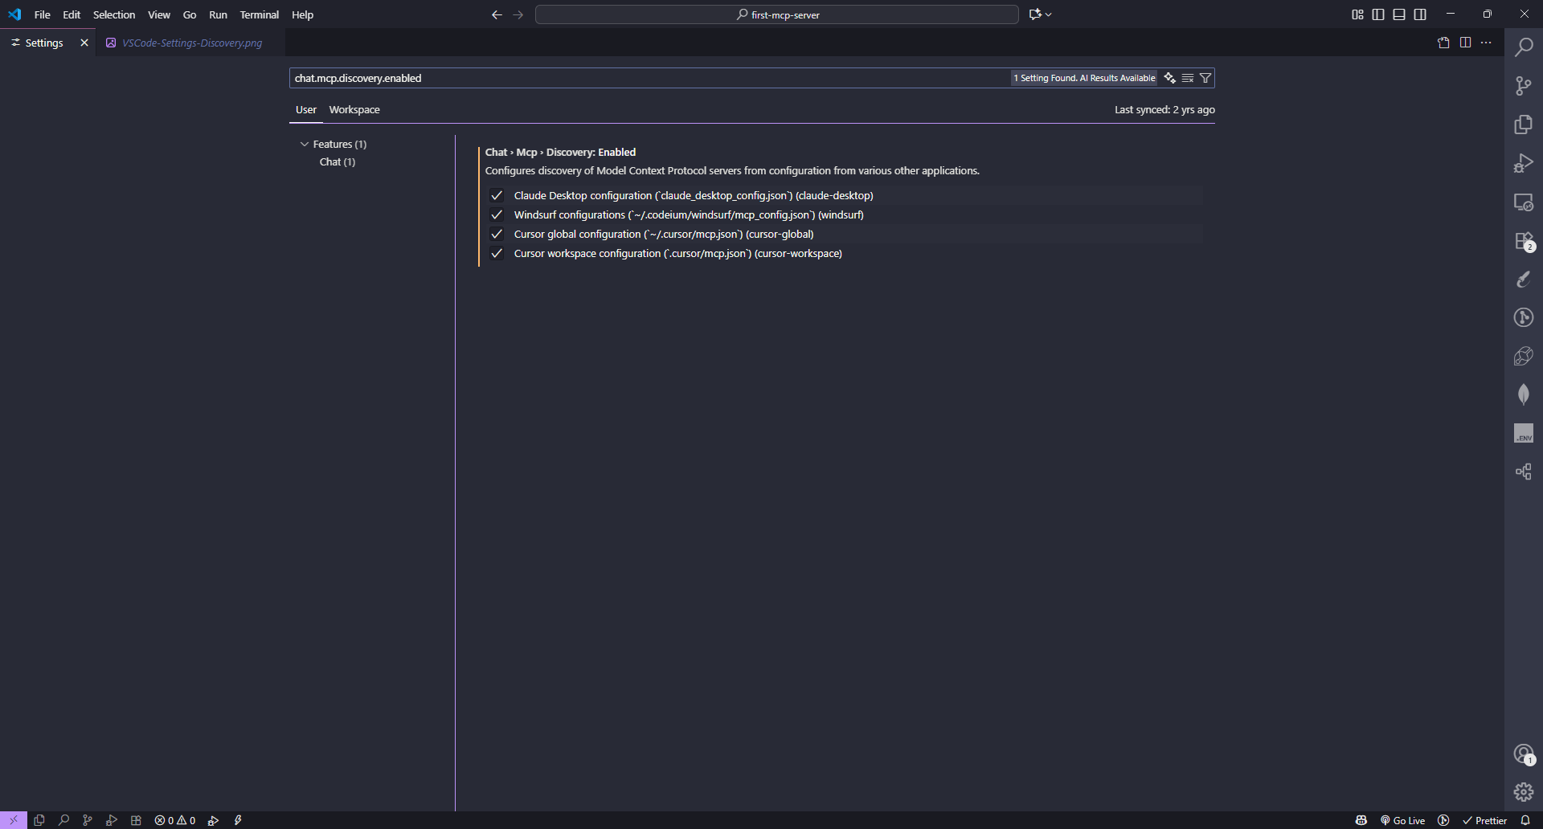The height and width of the screenshot is (829, 1543).
Task: Collapse the Features (1) tree group
Action: click(305, 144)
